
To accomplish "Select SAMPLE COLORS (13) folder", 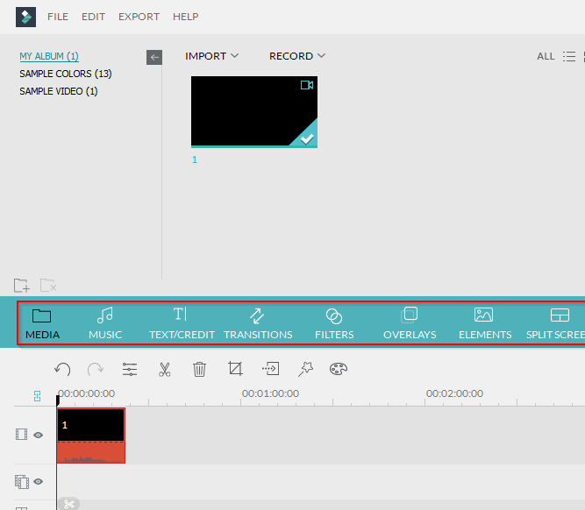I will [x=66, y=74].
